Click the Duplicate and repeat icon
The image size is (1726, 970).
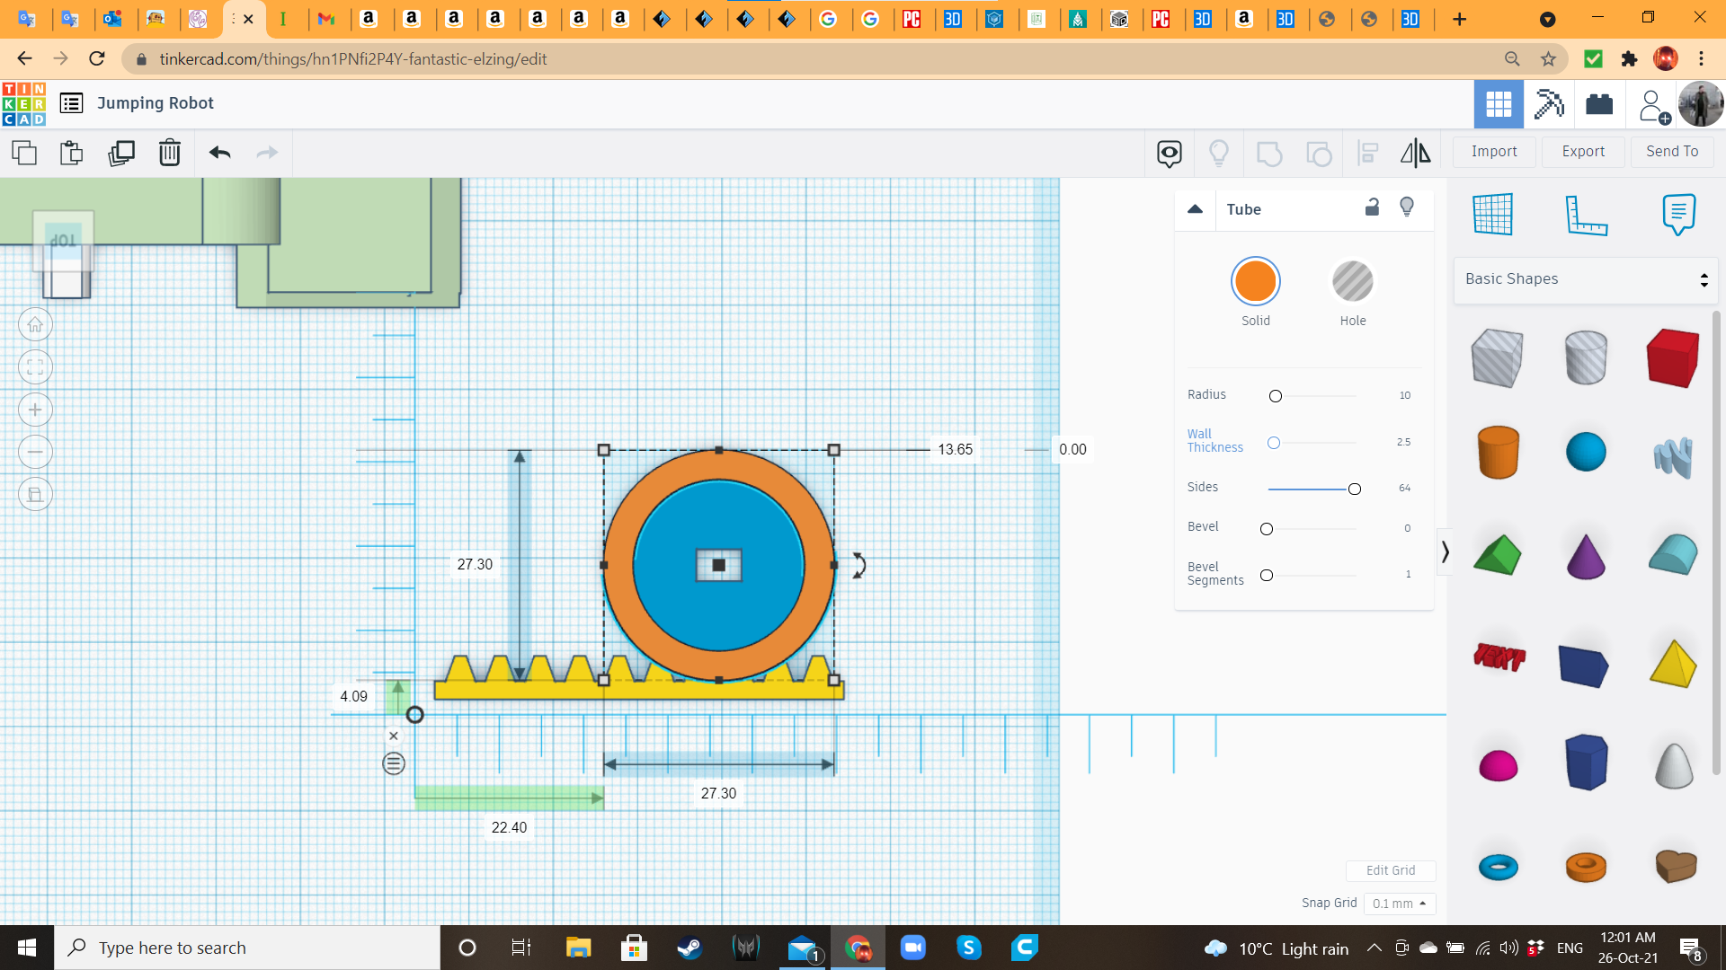tap(120, 153)
